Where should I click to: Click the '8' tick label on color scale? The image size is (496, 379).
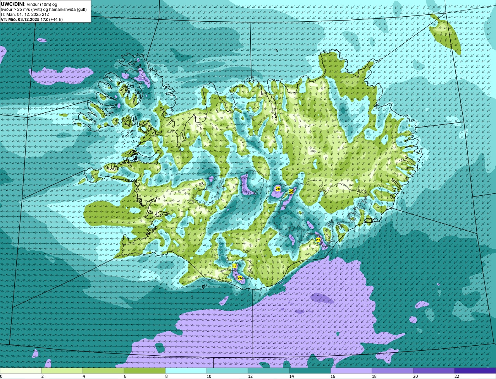click(x=166, y=376)
